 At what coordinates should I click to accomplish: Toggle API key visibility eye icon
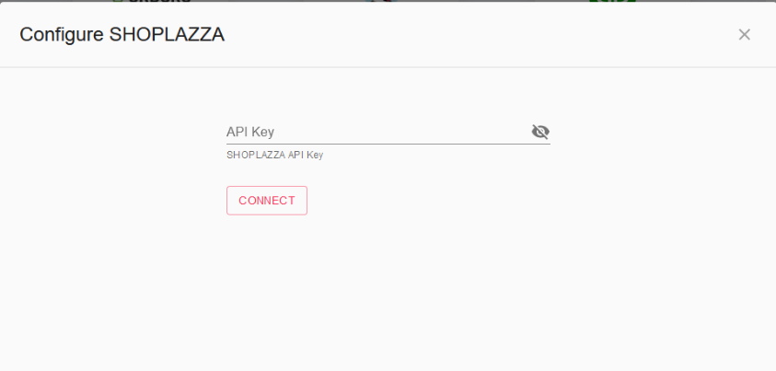pyautogui.click(x=540, y=132)
